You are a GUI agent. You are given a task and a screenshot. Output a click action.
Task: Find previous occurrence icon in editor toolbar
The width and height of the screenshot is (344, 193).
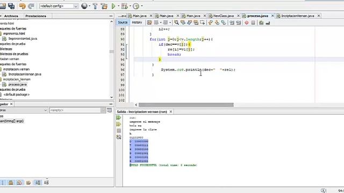(x=183, y=23)
